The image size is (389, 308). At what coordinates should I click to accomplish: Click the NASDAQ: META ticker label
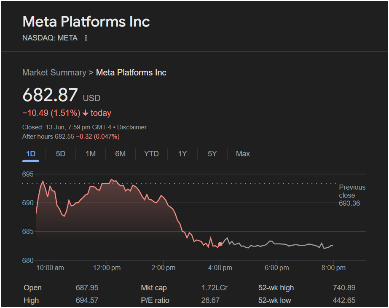coord(50,38)
